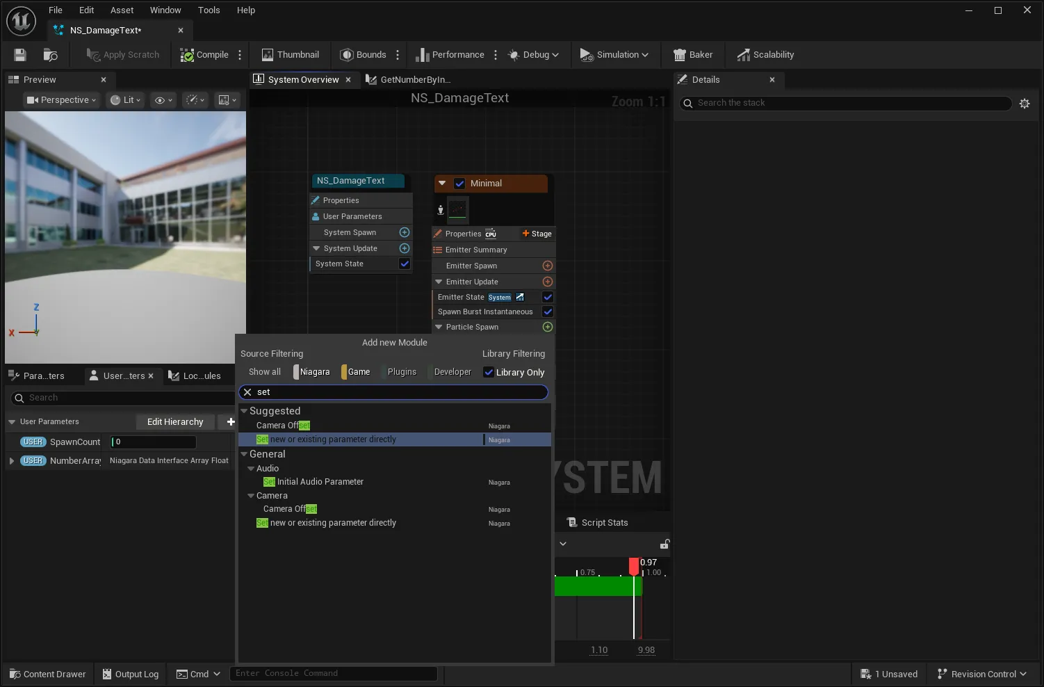Switch to the GetNumberByIn... tab

[409, 80]
